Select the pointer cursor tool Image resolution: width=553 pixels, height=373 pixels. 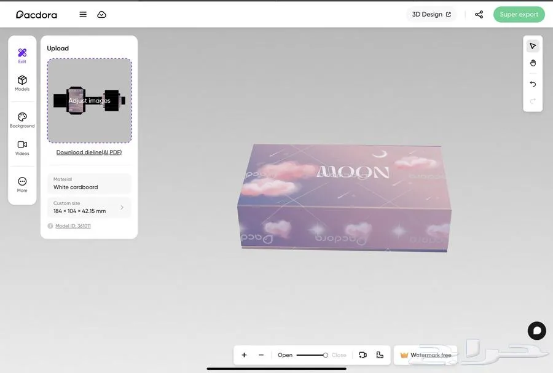tap(533, 46)
